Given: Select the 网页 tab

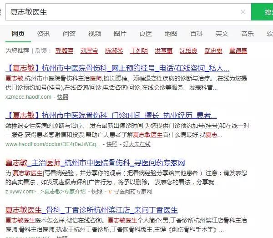Looking at the screenshot, I should (18, 34).
